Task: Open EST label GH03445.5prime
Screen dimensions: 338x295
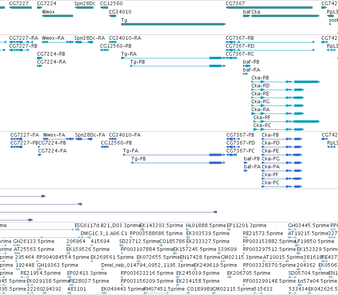Action: click(x=309, y=226)
